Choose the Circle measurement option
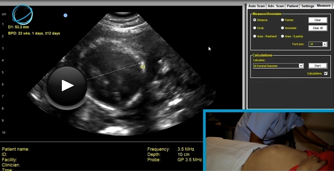 tap(255, 28)
